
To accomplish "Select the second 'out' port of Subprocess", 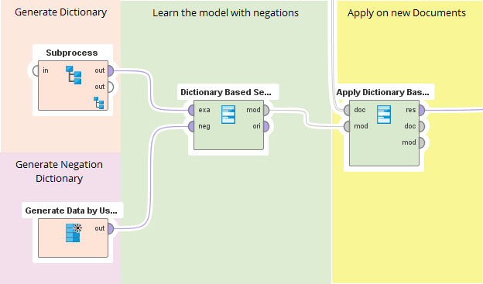I will 110,87.
